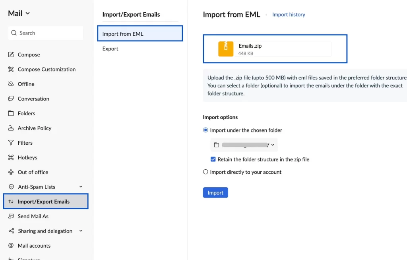The image size is (407, 260).
Task: Select the Compose icon in sidebar
Action: [x=11, y=54]
